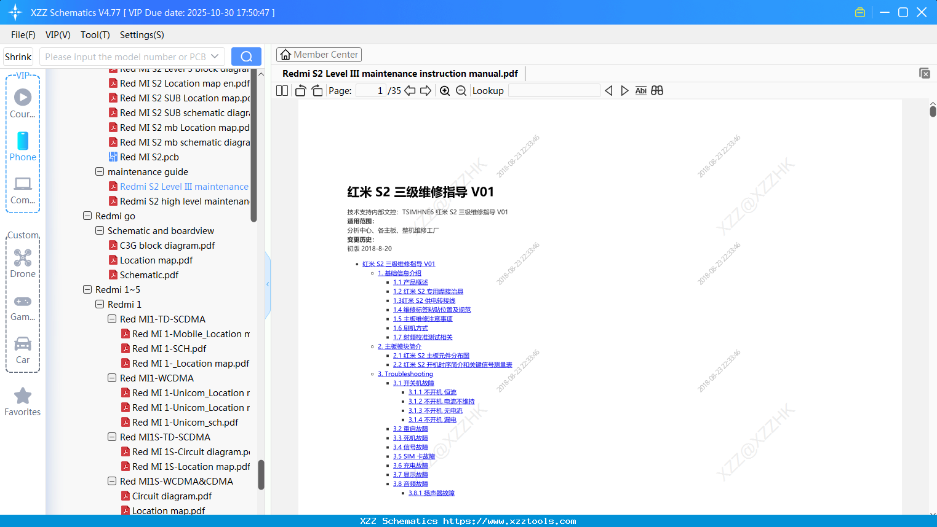Find next lookup match triangle
Screen dimensions: 937x527
[x=624, y=91]
